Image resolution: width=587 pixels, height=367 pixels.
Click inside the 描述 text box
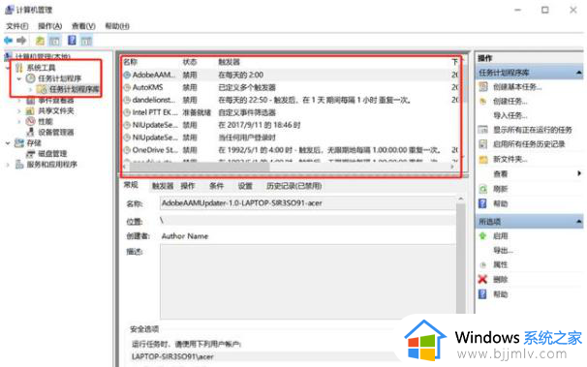308,282
